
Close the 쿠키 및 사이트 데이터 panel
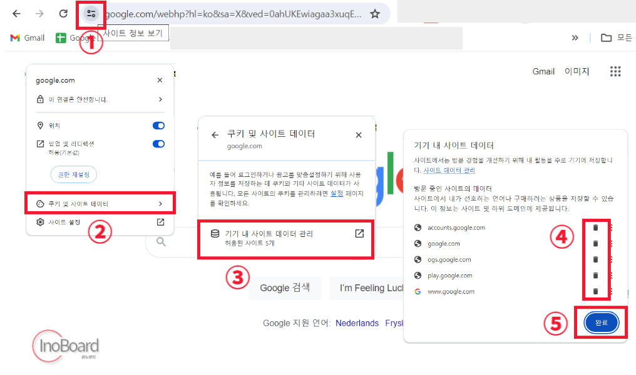pos(359,135)
